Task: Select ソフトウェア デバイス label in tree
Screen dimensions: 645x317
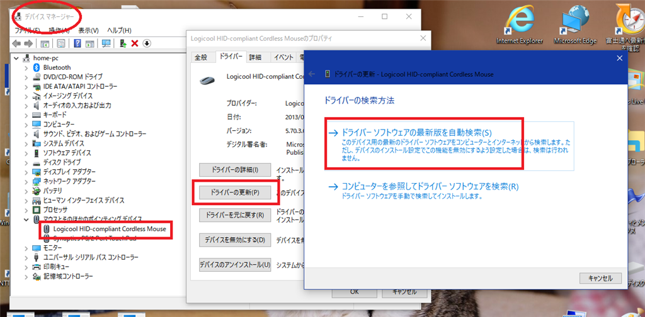Action: coord(67,153)
